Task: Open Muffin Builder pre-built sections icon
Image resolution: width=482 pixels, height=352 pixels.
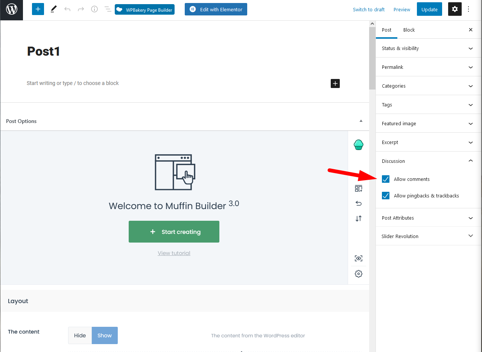Action: pyautogui.click(x=359, y=188)
